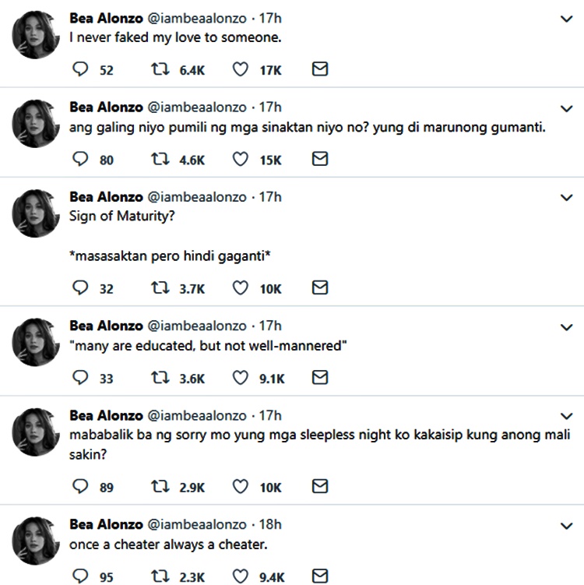The width and height of the screenshot is (584, 585).
Task: Click the profile picture beside the "Sign of Maturity?" tweet
Action: point(36,213)
